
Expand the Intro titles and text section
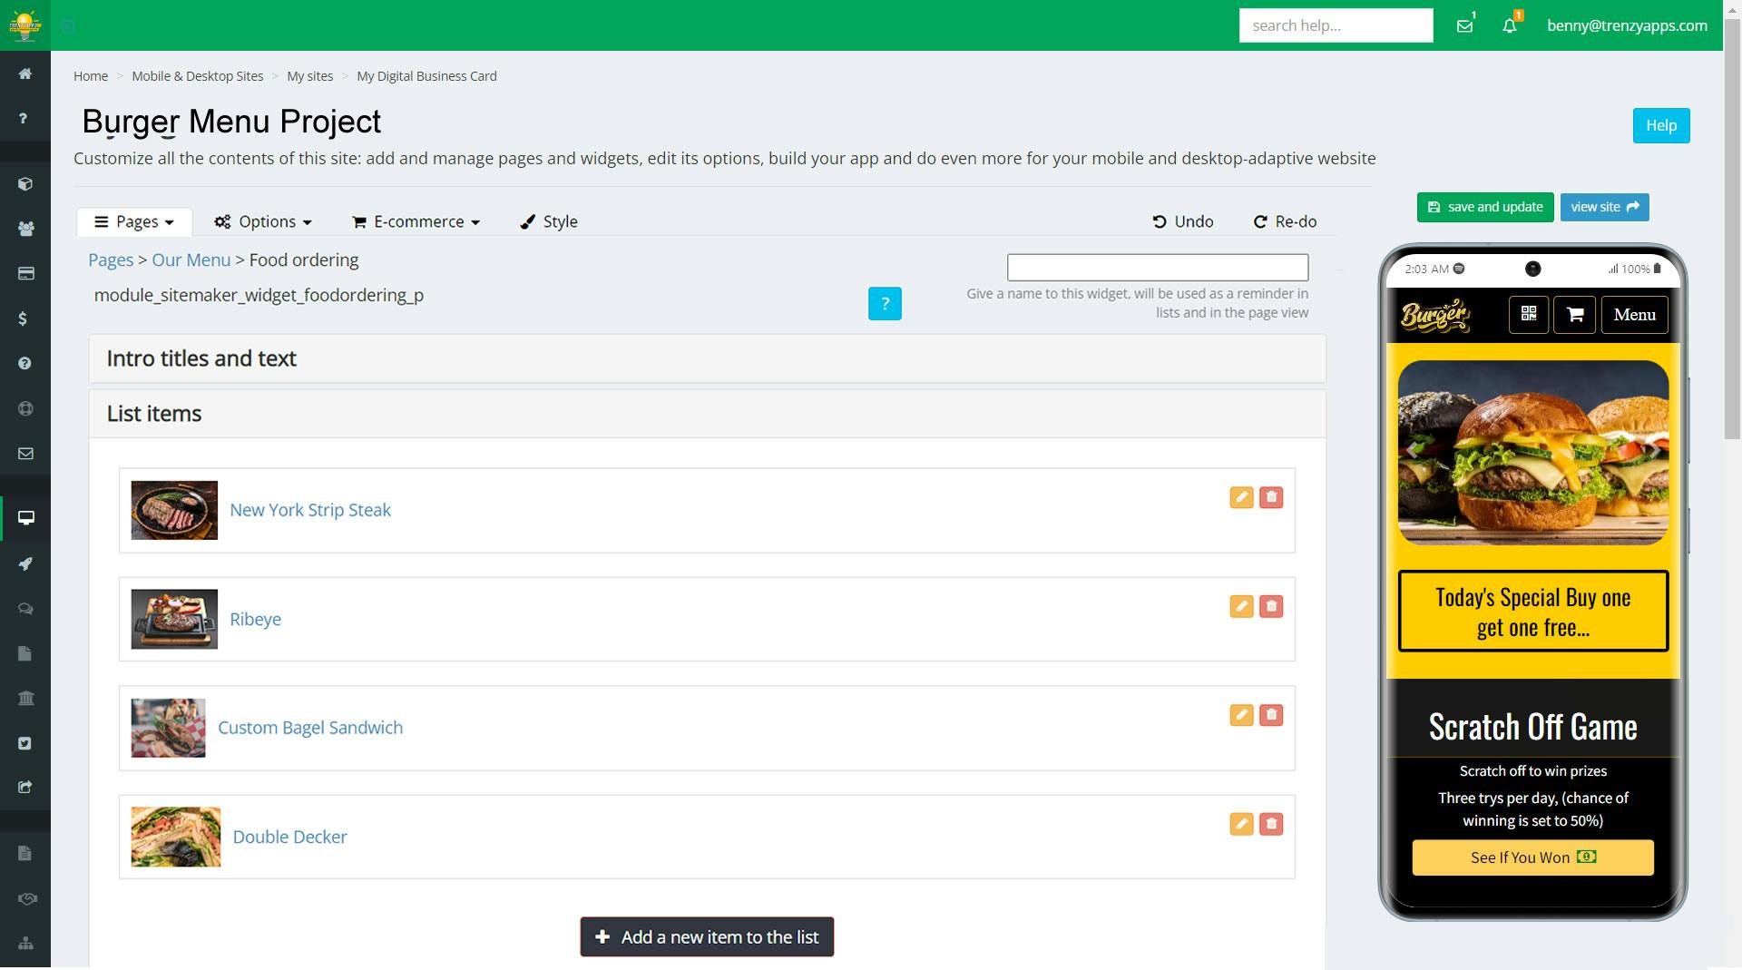[x=201, y=358]
